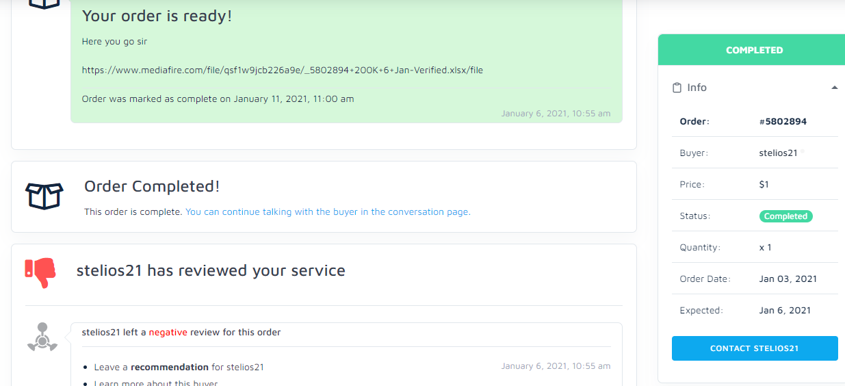Click the green Completed status badge
This screenshot has height=386, width=845.
click(x=785, y=216)
